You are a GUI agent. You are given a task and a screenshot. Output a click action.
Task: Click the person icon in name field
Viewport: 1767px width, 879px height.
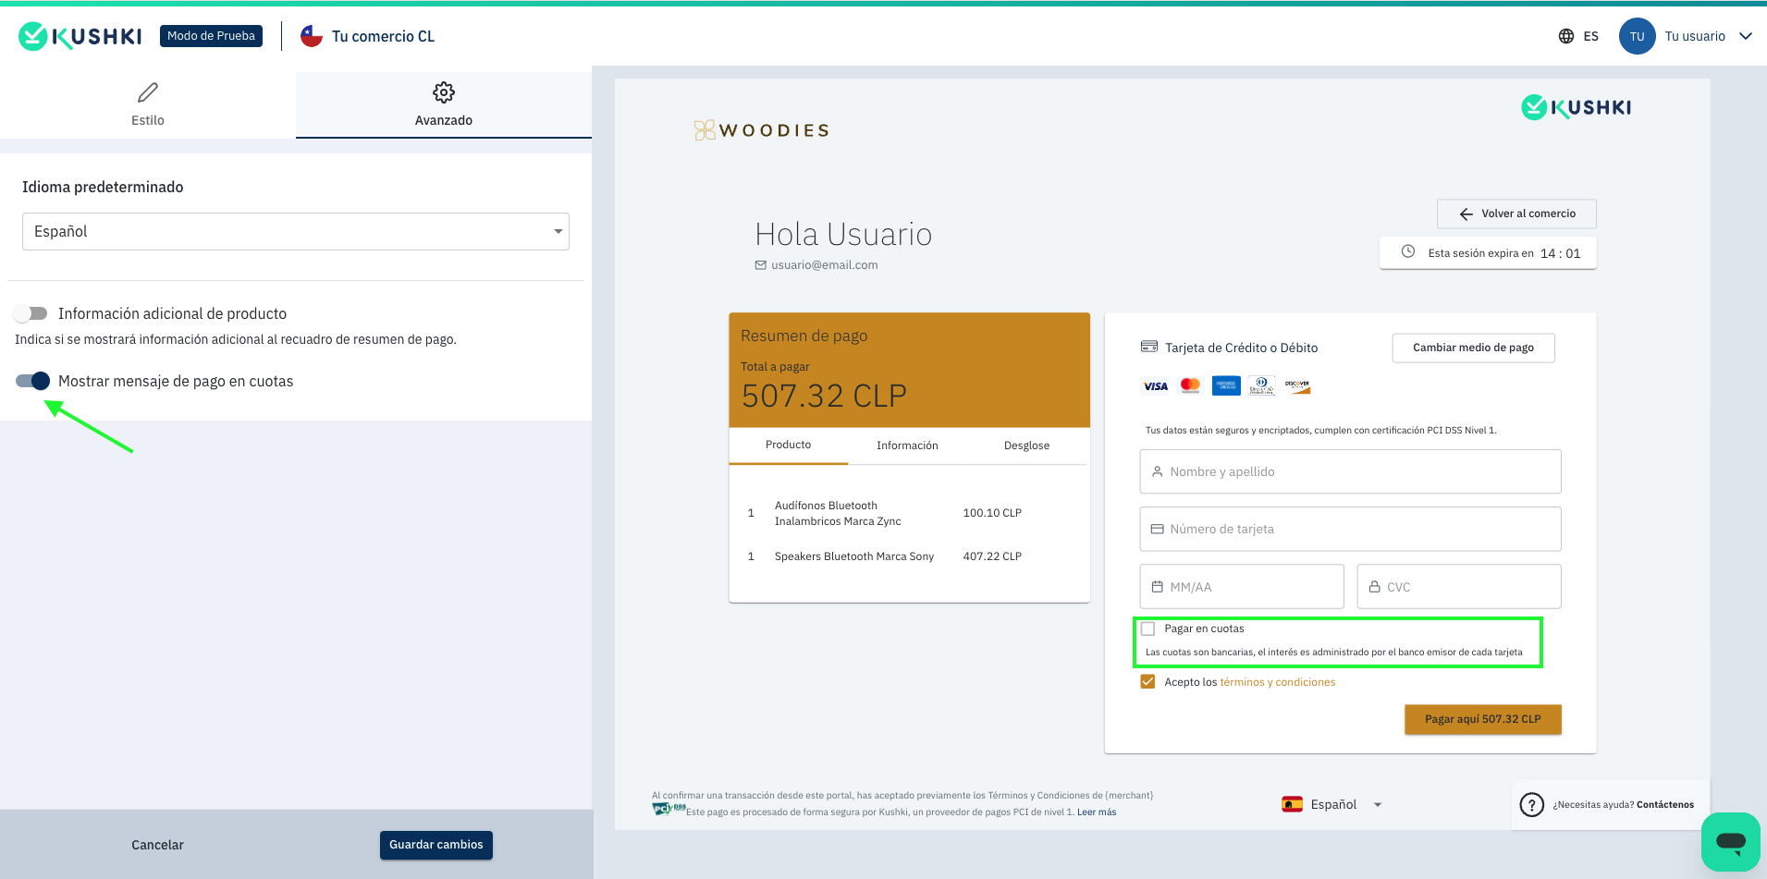[x=1157, y=471]
